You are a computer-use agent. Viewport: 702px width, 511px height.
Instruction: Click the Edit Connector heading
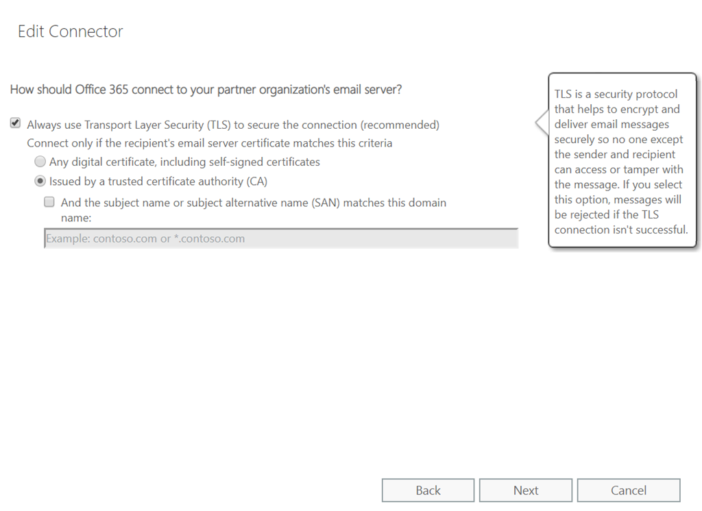(71, 32)
